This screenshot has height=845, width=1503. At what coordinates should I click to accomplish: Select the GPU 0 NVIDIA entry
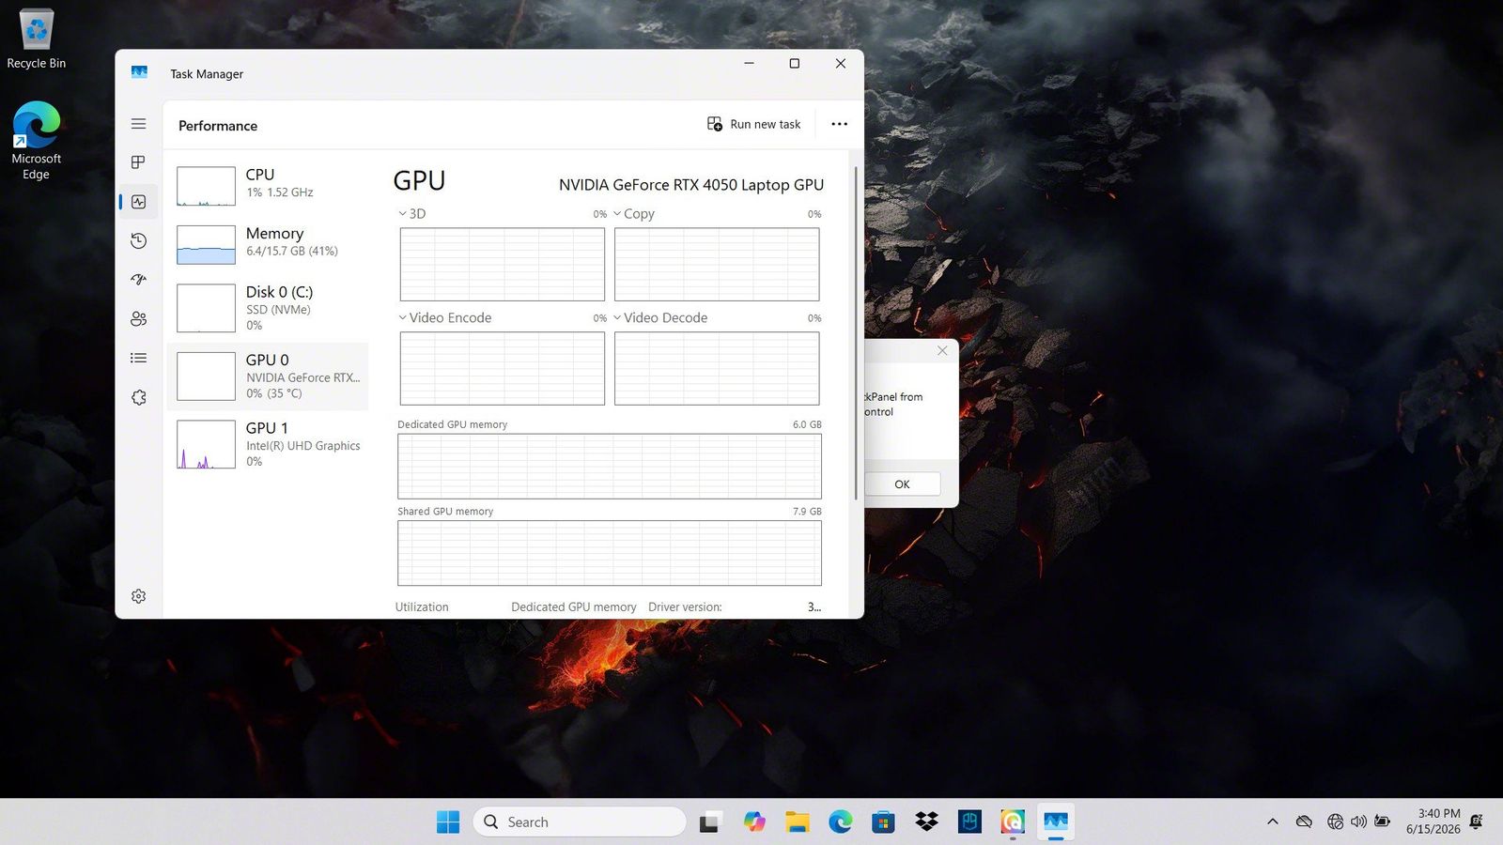(x=268, y=376)
